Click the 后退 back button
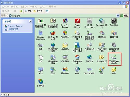Image resolution: width=130 pixels, height=97 pixels. [5, 11]
